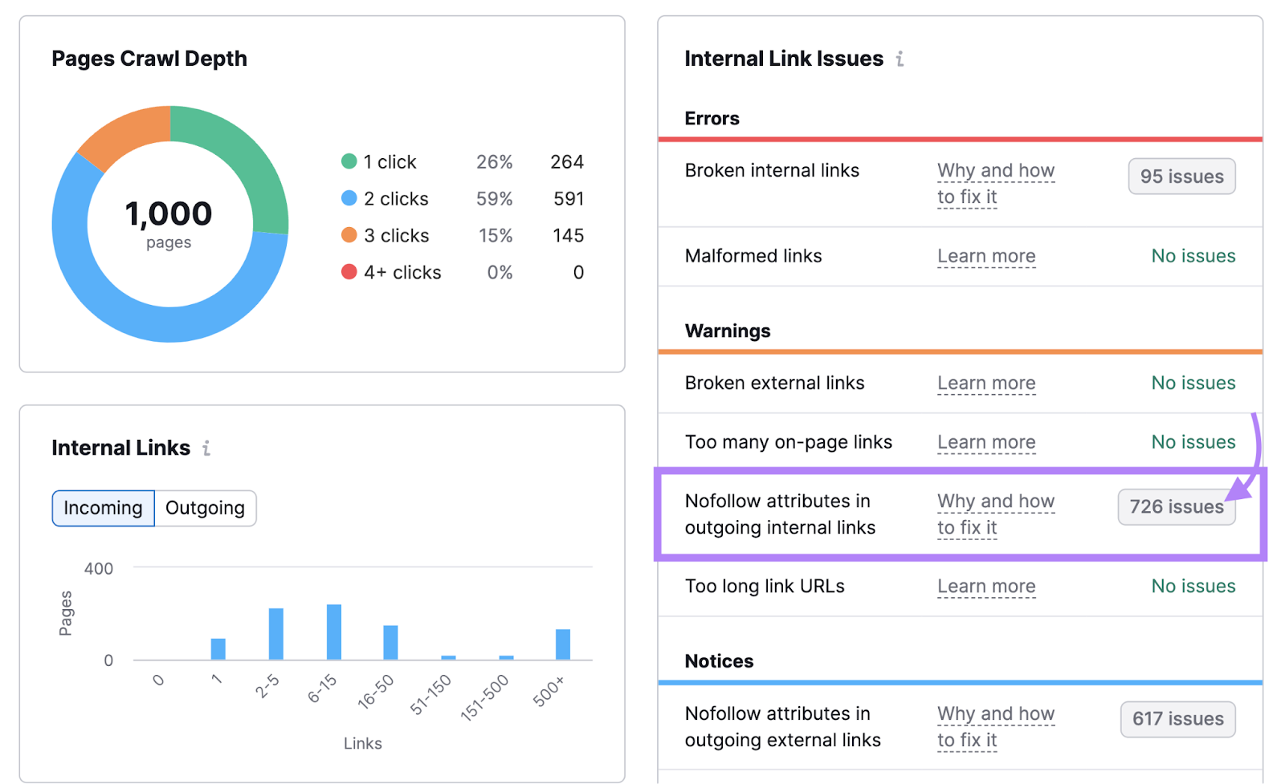Image resolution: width=1285 pixels, height=784 pixels.
Task: Open the 617 issues for nofollow external links
Action: (x=1177, y=719)
